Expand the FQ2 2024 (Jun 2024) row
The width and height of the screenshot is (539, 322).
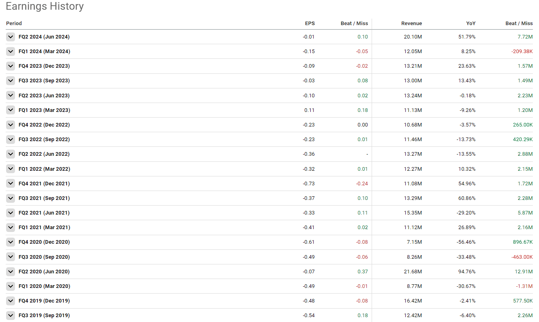pyautogui.click(x=11, y=37)
